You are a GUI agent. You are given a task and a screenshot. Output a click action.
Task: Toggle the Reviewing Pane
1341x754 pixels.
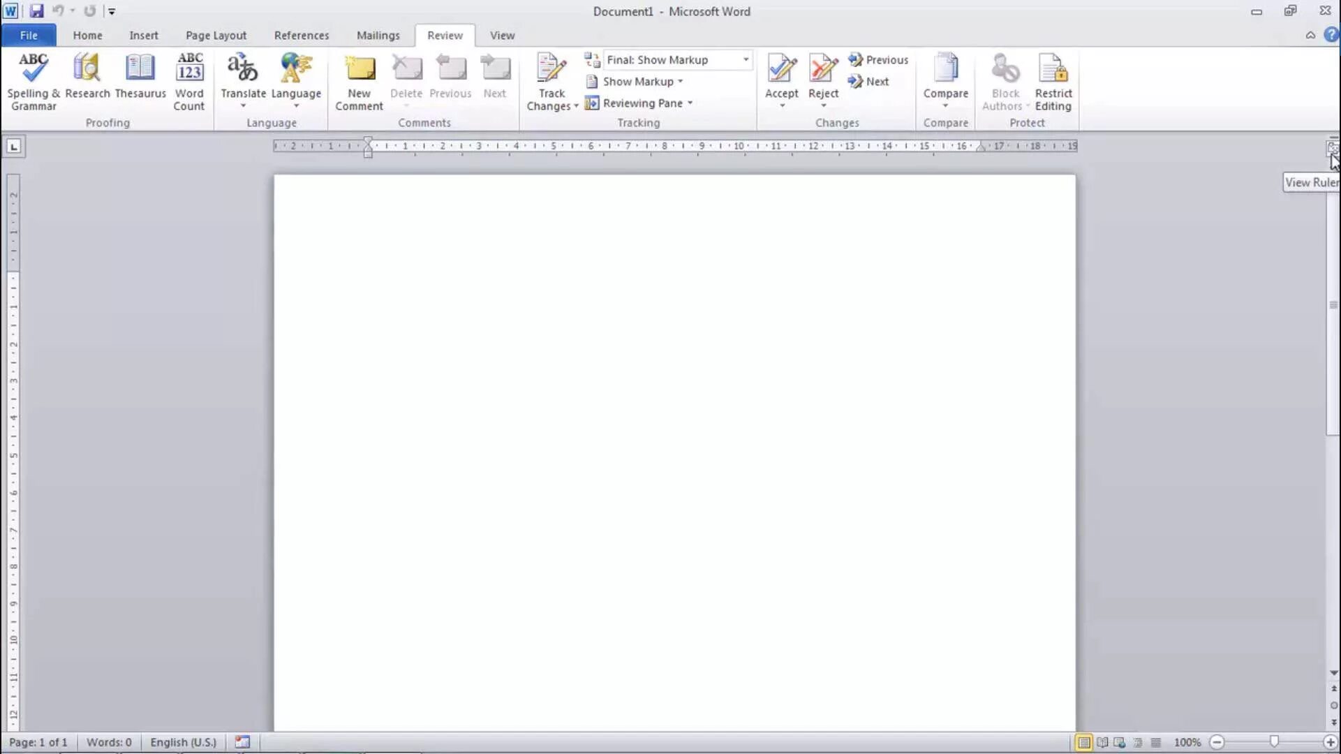click(641, 102)
